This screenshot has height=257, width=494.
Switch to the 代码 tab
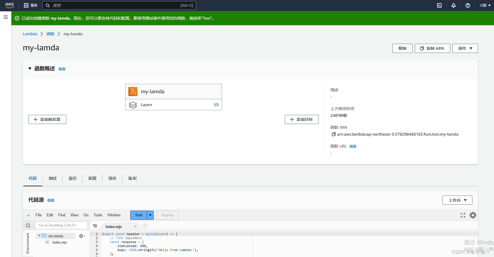(x=33, y=178)
